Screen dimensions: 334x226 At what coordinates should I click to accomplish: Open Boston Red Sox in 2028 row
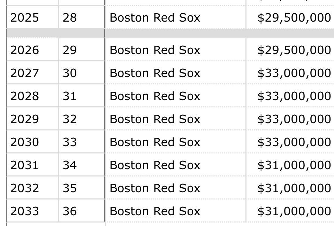155,96
